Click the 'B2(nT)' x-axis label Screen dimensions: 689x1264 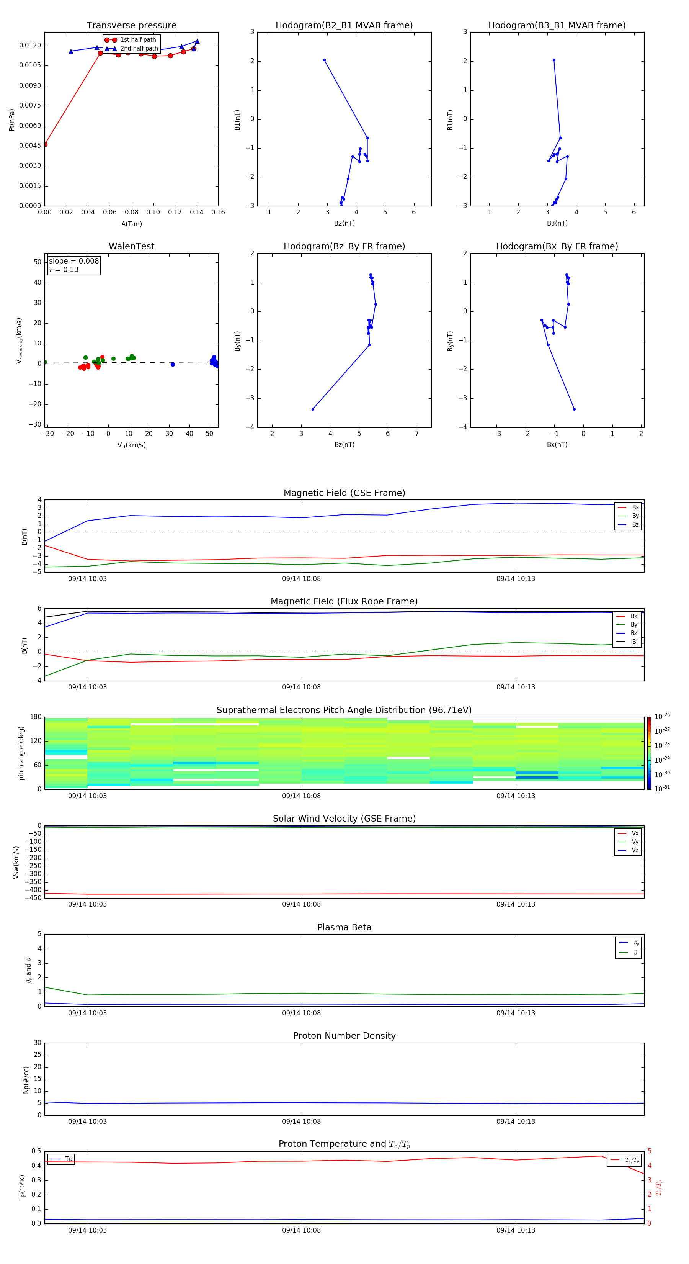tap(344, 223)
